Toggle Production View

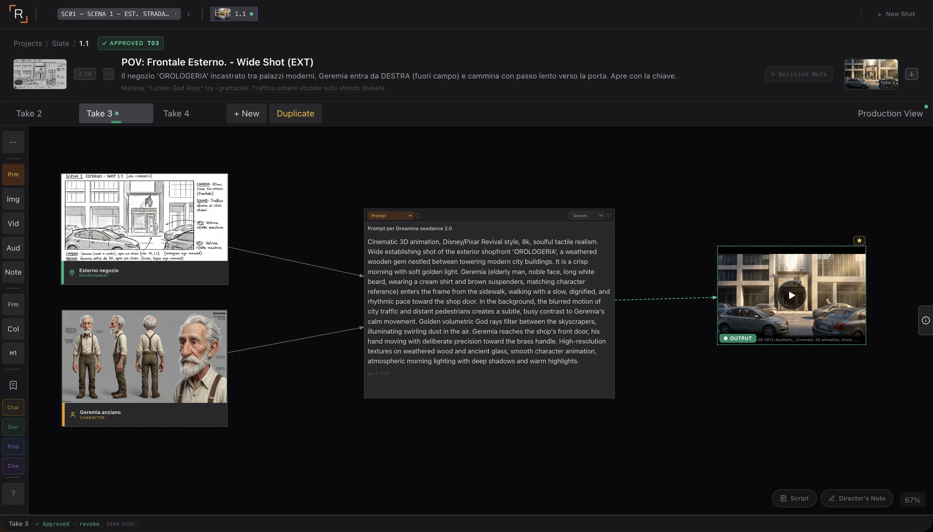point(890,114)
